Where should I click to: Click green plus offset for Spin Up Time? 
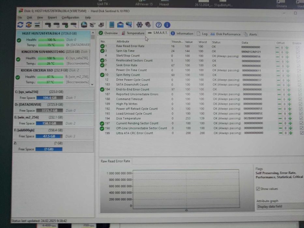[x=287, y=52]
